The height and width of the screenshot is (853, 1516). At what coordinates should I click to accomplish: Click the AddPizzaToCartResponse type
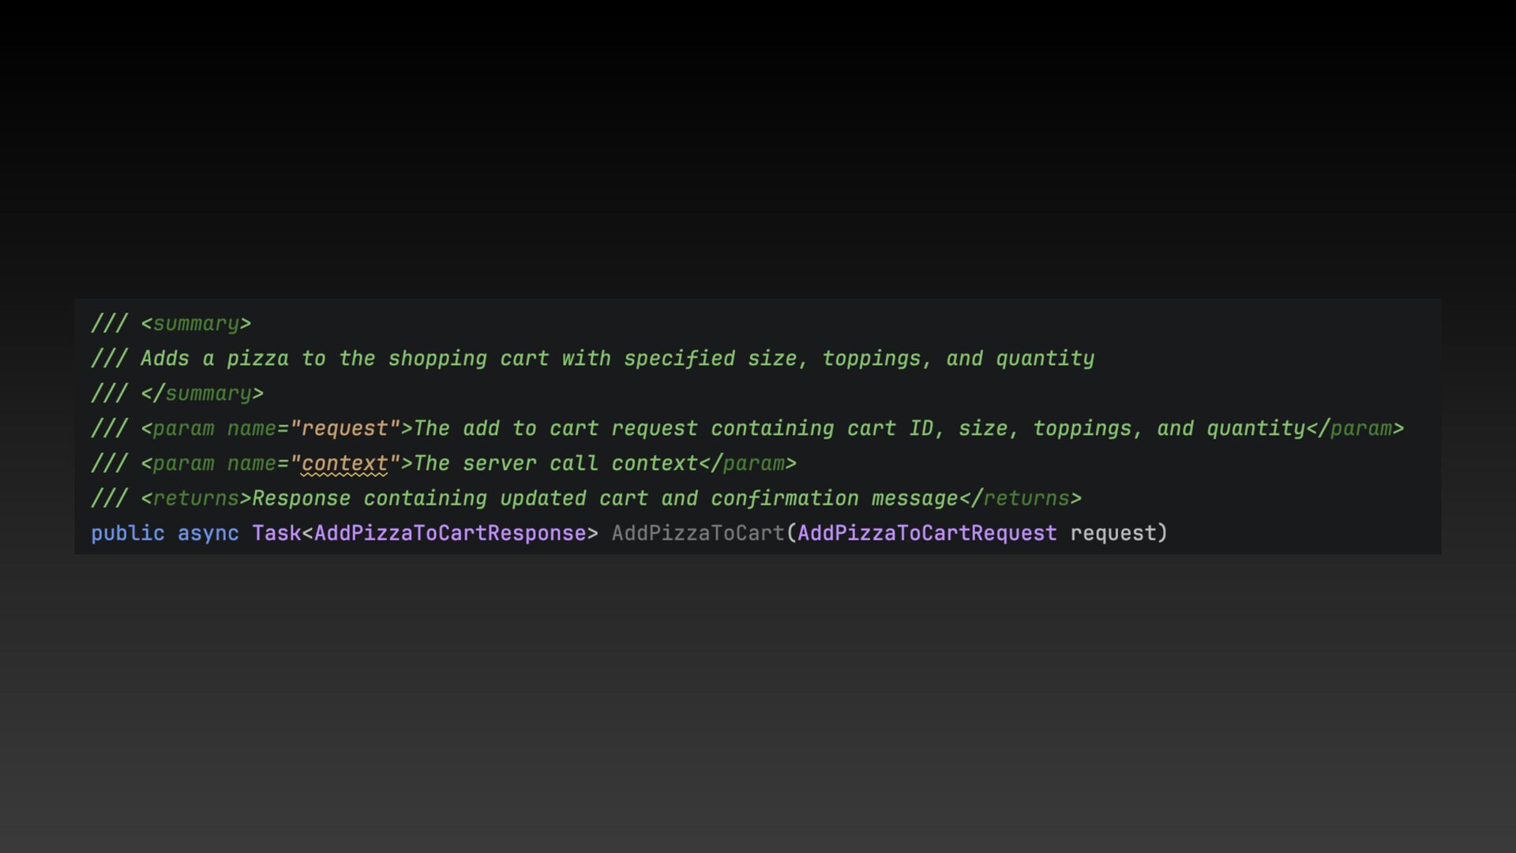click(449, 534)
